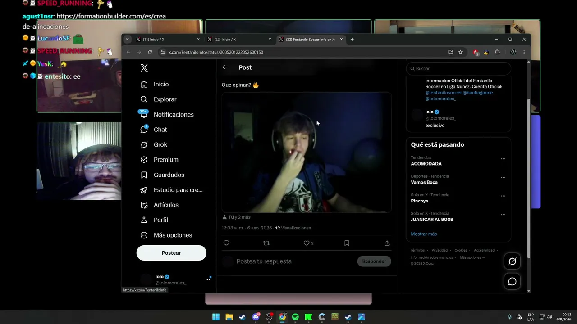Open the taskbar volume control

click(x=549, y=317)
